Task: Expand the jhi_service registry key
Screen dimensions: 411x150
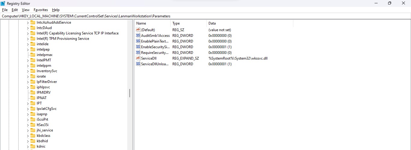Action: pyautogui.click(x=28, y=130)
